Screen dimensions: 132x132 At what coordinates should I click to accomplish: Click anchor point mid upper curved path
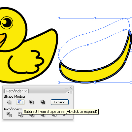[x=86, y=34]
